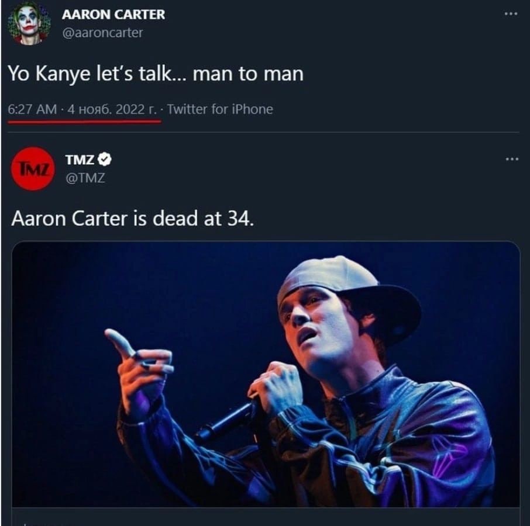
Task: Click the Twitter for iPhone source label
Action: (x=220, y=109)
